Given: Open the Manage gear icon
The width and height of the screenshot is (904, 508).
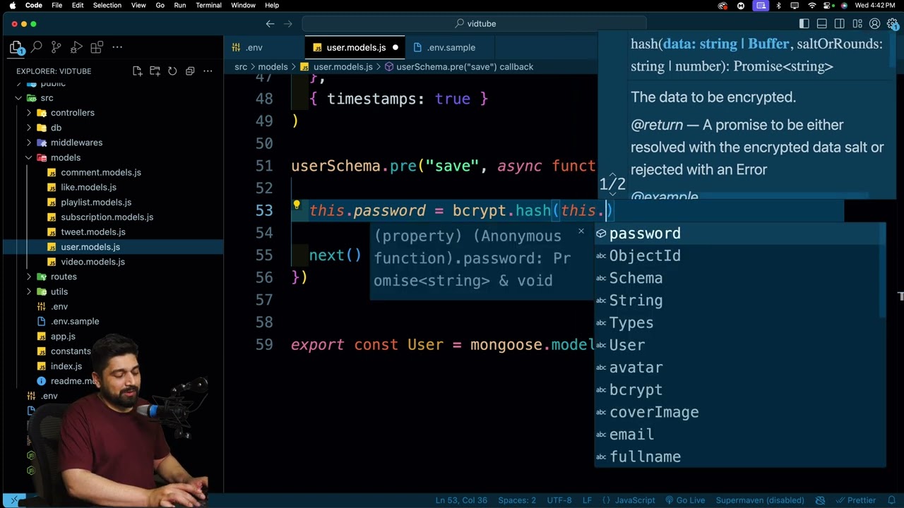Looking at the screenshot, I should [893, 24].
